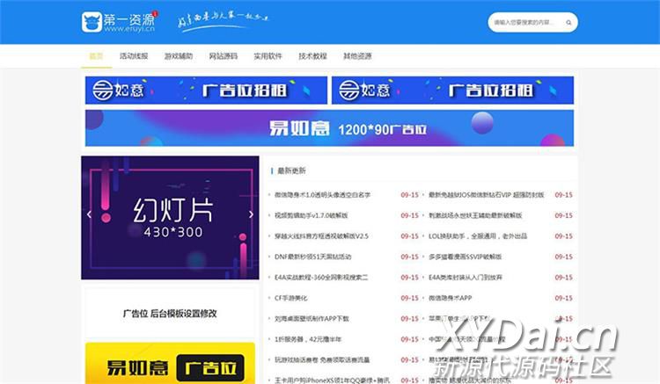
Task: Click the left 如意 广告位招租 banner
Action: coord(206,91)
